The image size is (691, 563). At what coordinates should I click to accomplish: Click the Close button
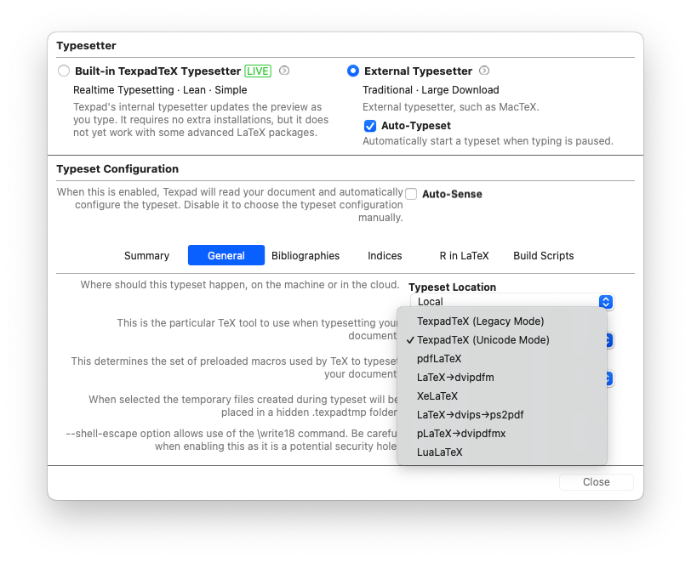(597, 482)
